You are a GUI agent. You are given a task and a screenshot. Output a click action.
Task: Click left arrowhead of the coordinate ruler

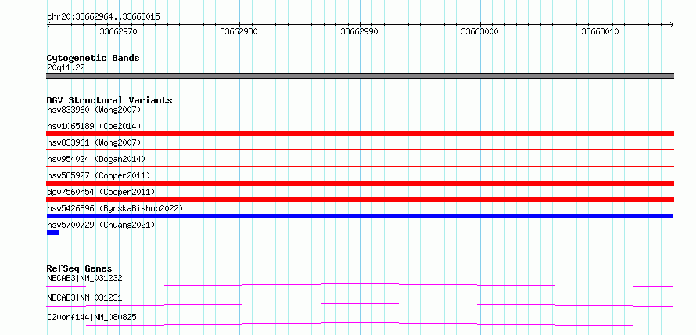[48, 25]
